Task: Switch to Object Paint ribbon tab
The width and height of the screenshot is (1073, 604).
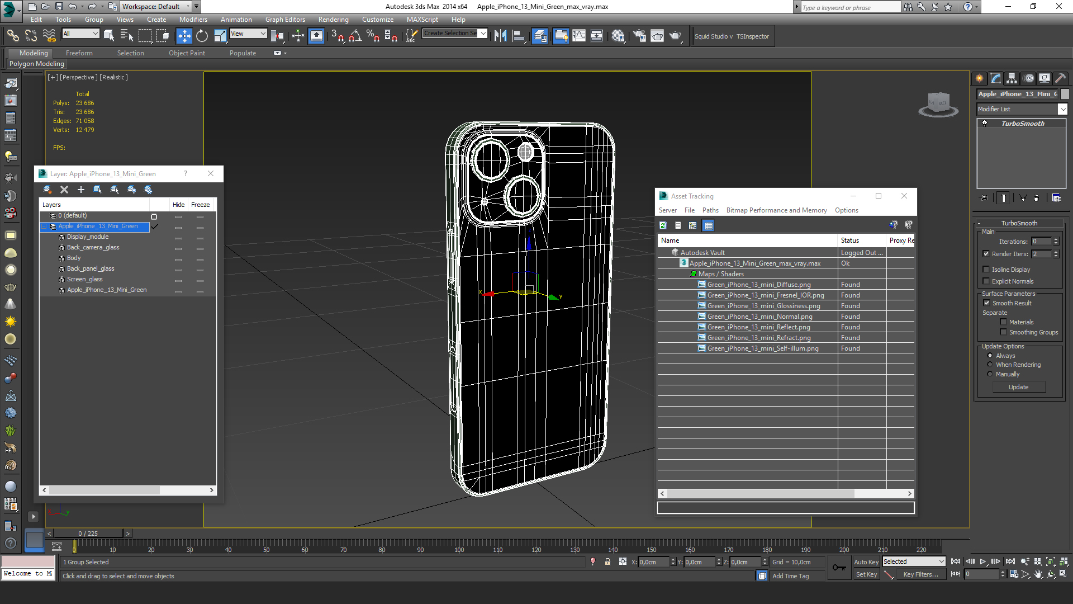Action: pyautogui.click(x=187, y=53)
